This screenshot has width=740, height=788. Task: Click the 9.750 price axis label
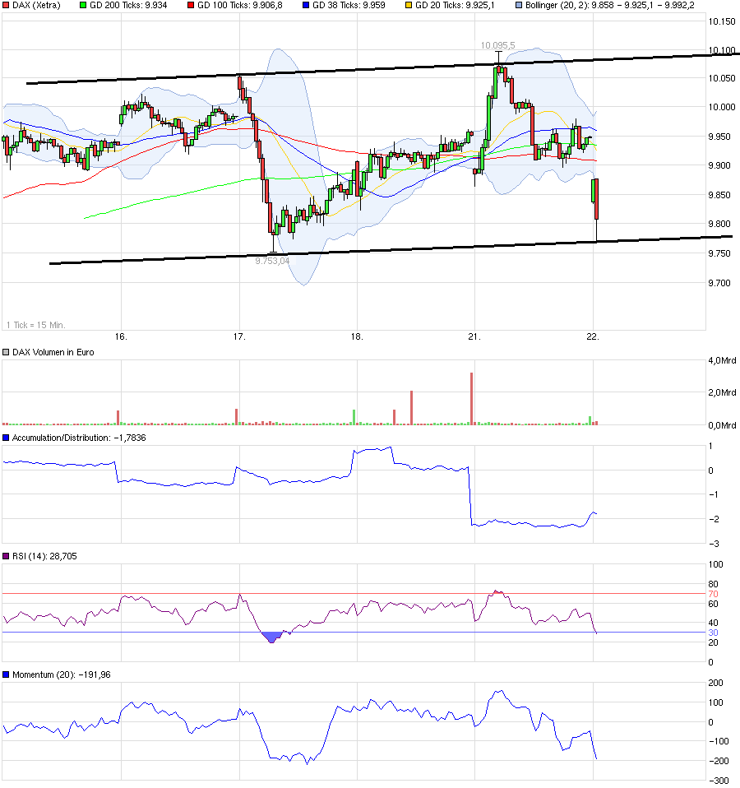[719, 253]
